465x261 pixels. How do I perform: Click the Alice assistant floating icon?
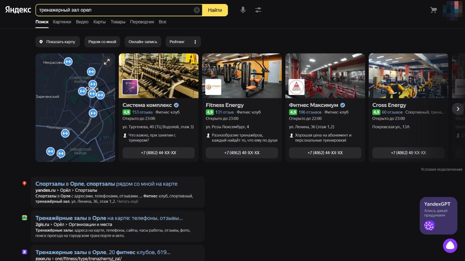450,245
